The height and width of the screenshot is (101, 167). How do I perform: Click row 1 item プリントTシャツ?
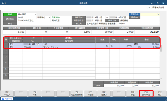[x=51, y=47]
